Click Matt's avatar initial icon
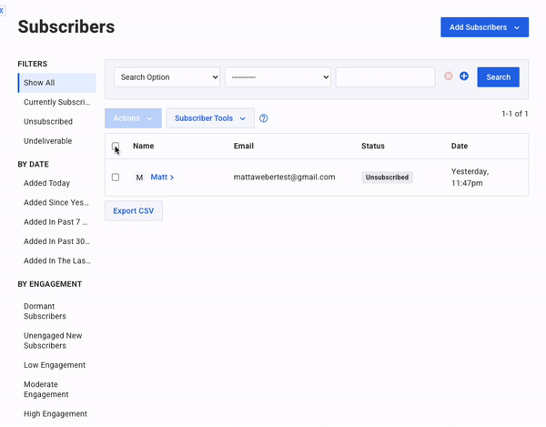Viewport: 546px width, 427px height. pos(139,178)
